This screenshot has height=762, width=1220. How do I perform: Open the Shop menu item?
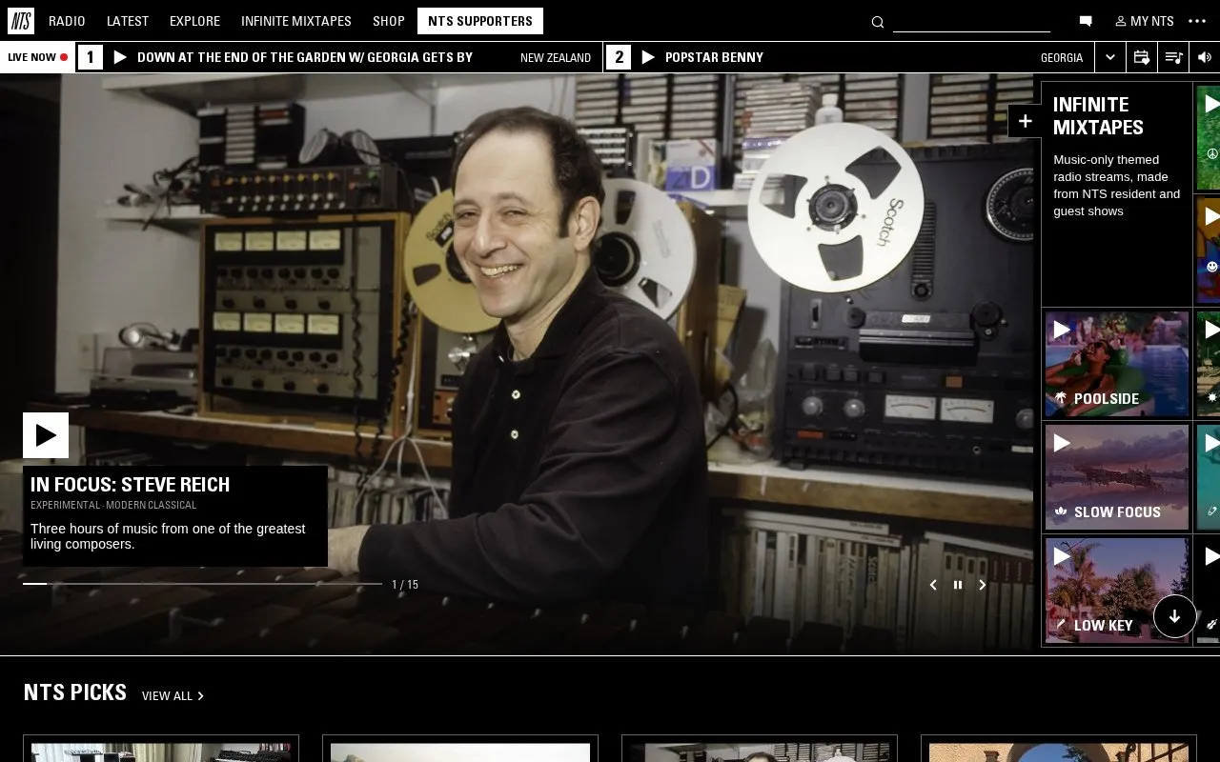[x=389, y=21]
